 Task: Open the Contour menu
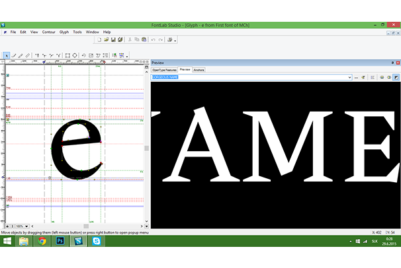pos(48,32)
